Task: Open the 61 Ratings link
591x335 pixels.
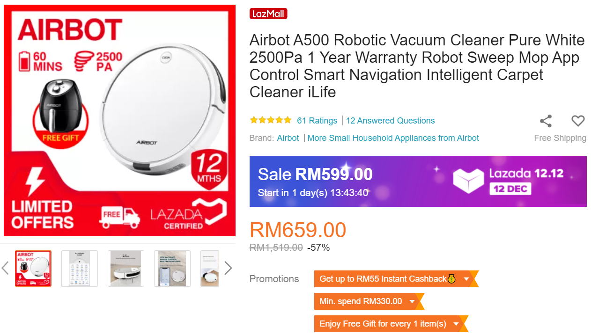Action: 317,121
